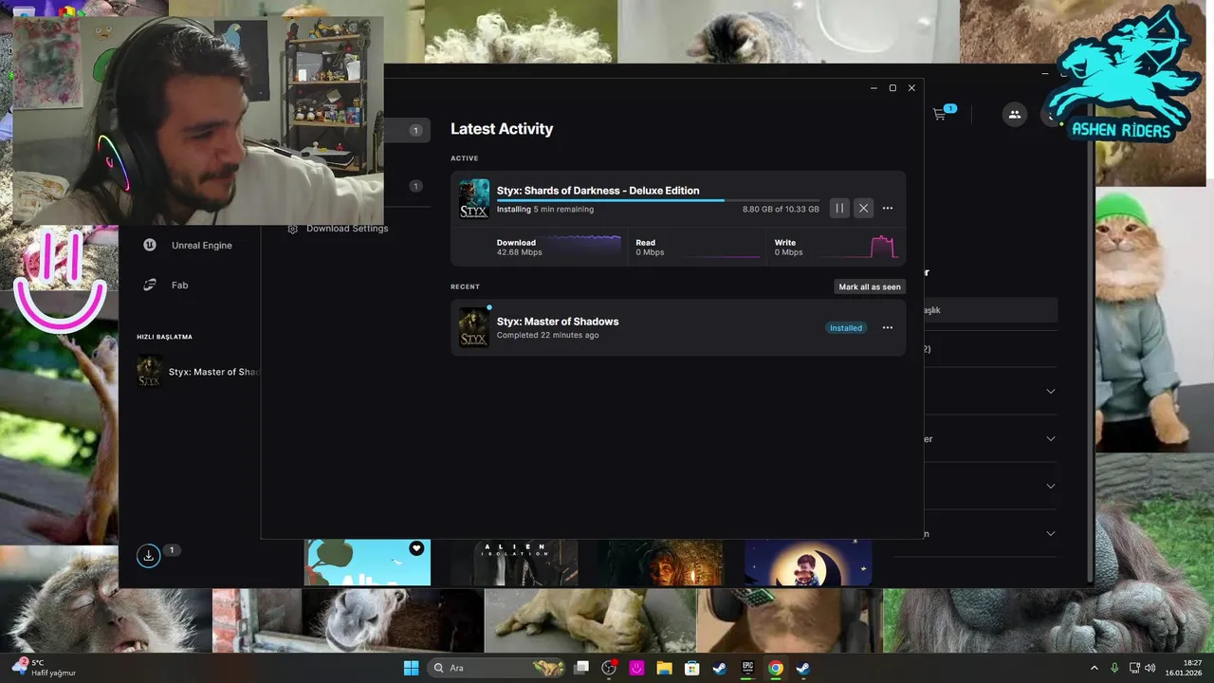Screen dimensions: 1214x683
Task: Launch Styx: Master of Shadows from quick launch
Action: pos(197,372)
